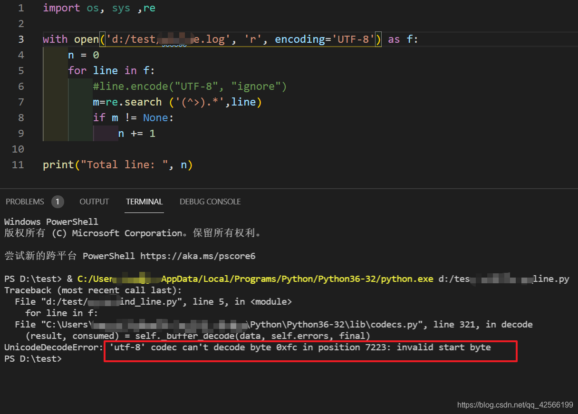The image size is (578, 414).
Task: Click the 'Windows PowerShell' terminal header text
Action: 51,222
